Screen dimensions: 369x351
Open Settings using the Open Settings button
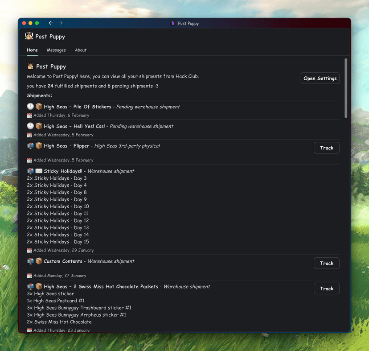(x=320, y=78)
